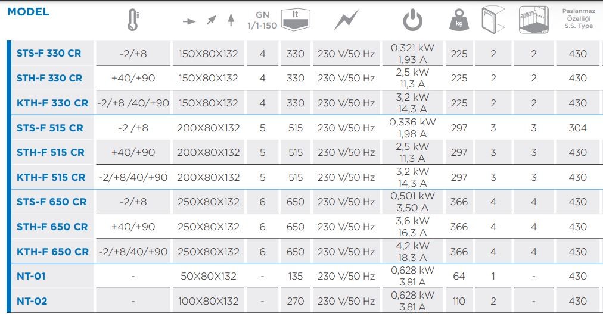Image resolution: width=603 pixels, height=317 pixels.
Task: Click the power symbol icon
Action: coord(412,20)
